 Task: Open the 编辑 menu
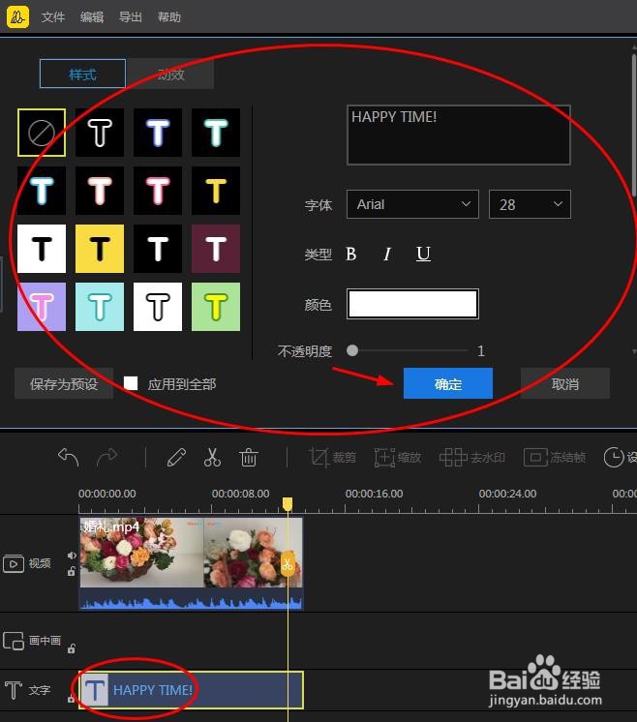92,17
